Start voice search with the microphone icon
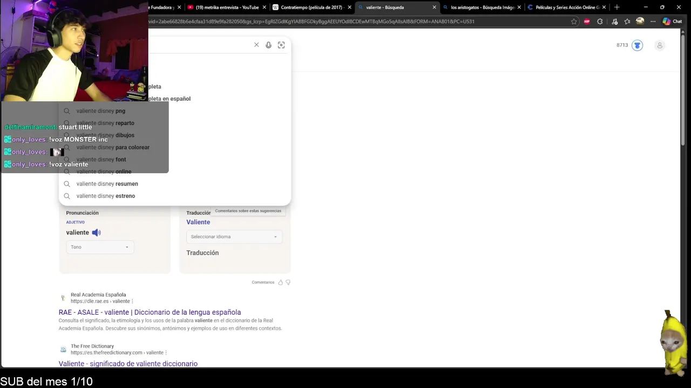This screenshot has width=691, height=388. click(268, 45)
